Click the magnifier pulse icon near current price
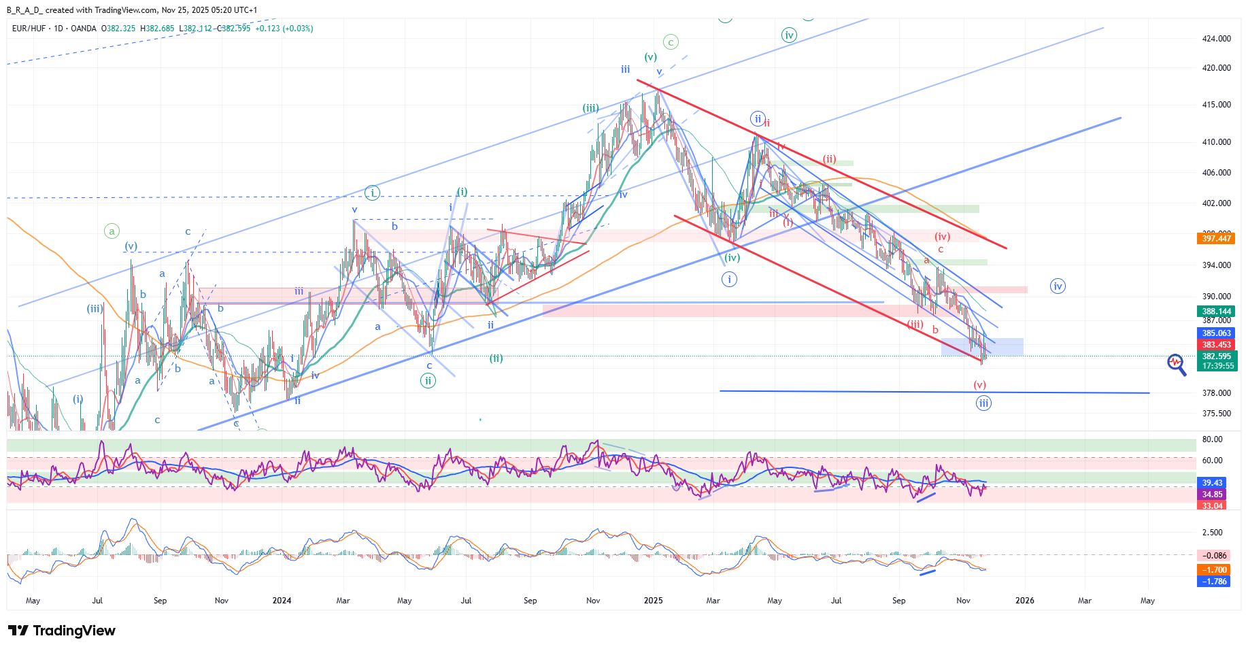Viewport: 1248px width, 651px height. pos(1176,363)
